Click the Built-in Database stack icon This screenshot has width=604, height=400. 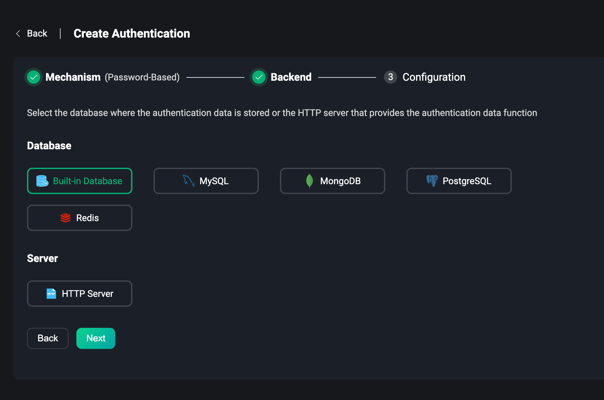(x=42, y=181)
